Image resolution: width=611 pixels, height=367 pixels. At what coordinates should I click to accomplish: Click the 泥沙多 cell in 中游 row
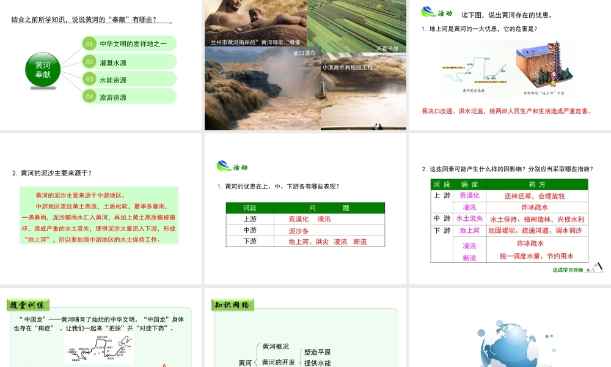(329, 231)
